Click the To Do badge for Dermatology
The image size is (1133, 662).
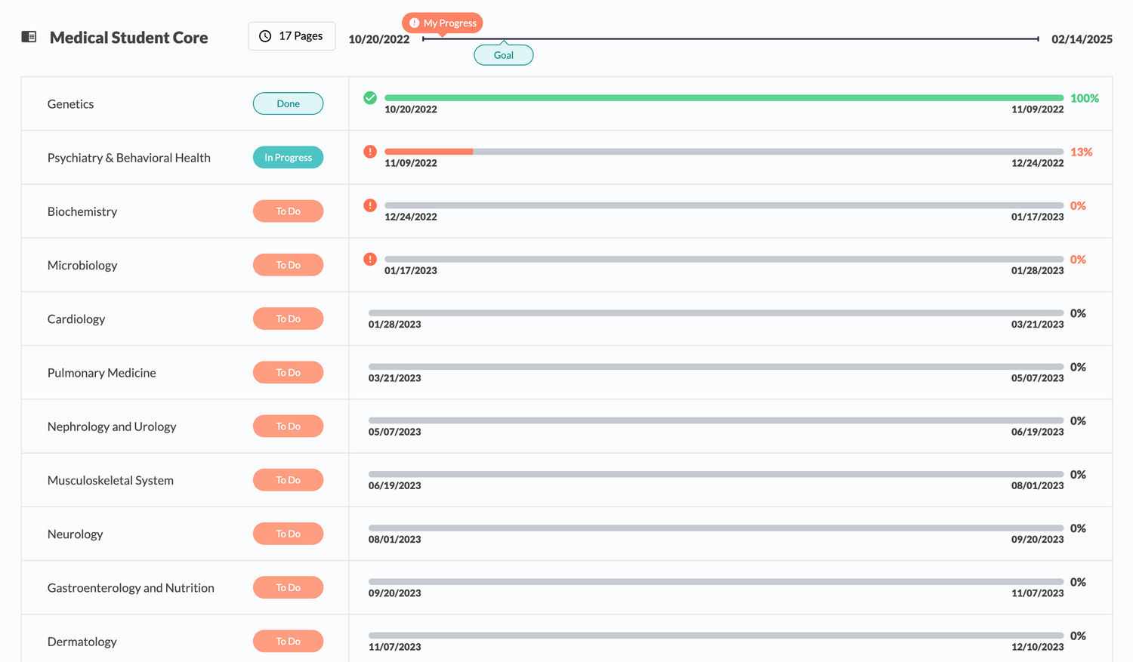pyautogui.click(x=288, y=641)
